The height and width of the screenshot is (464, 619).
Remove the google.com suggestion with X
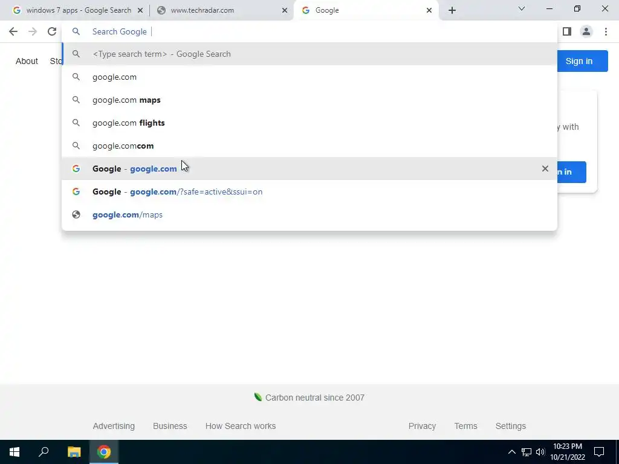click(x=545, y=169)
